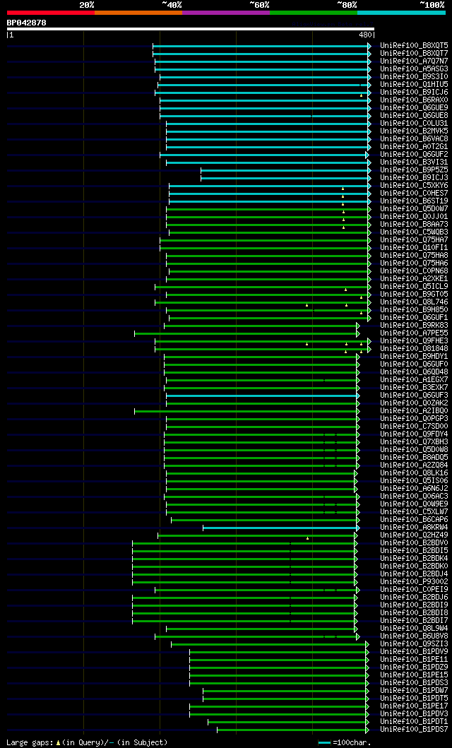
Task: Select the UniRef100_B1PDT1 label
Action: coord(414,723)
